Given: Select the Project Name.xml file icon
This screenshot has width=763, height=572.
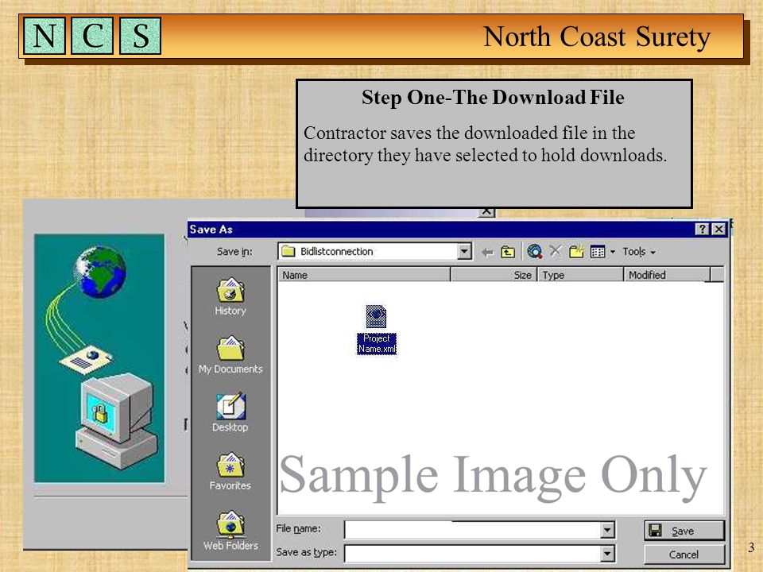Looking at the screenshot, I should 376,316.
